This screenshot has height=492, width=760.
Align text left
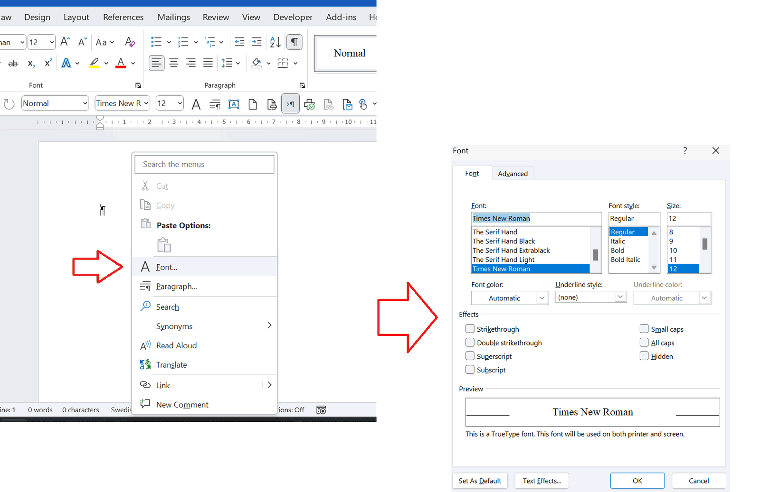point(156,63)
